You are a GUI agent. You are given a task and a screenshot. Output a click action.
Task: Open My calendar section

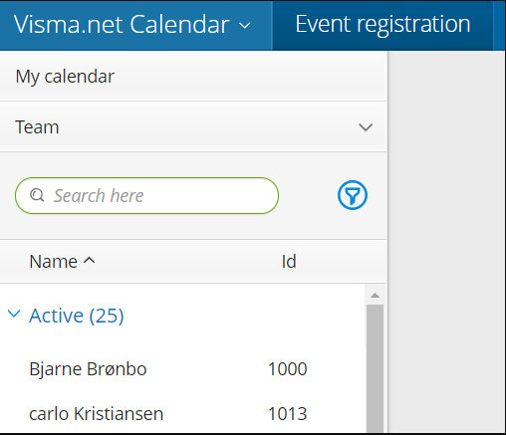[193, 77]
